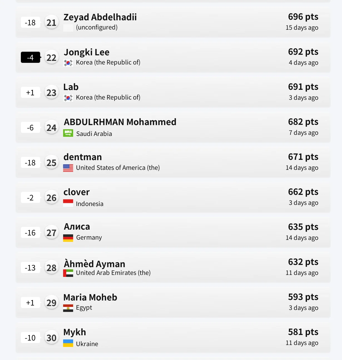
Task: Select ABDULRHMAN Mohammed's name
Action: (x=120, y=122)
